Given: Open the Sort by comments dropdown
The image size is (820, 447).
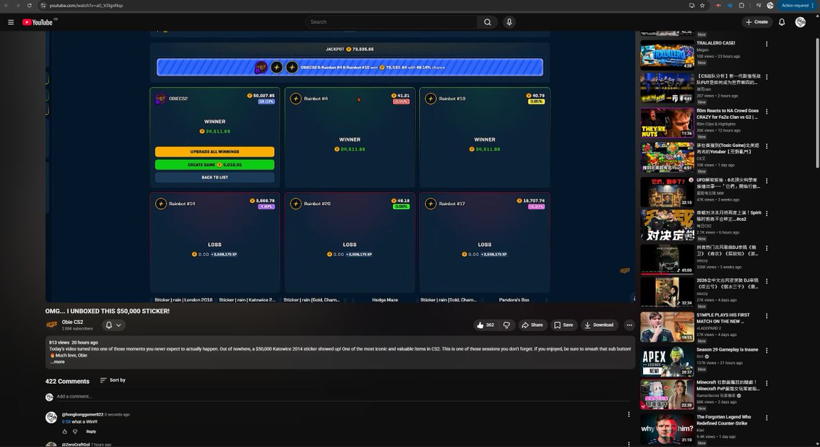Looking at the screenshot, I should [113, 380].
